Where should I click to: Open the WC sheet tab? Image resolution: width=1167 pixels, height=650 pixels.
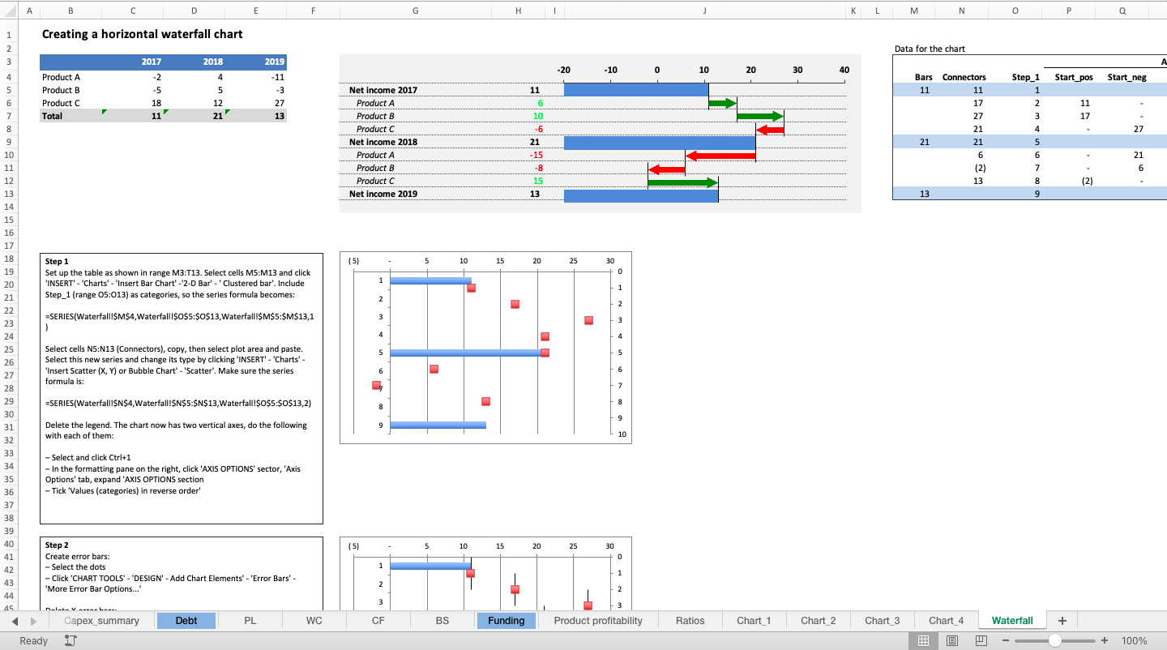point(314,621)
